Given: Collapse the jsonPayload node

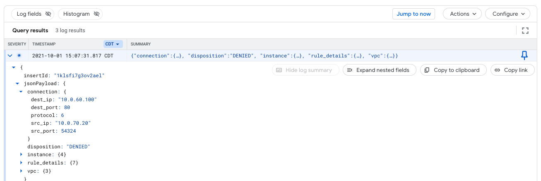Looking at the screenshot, I should 17,83.
